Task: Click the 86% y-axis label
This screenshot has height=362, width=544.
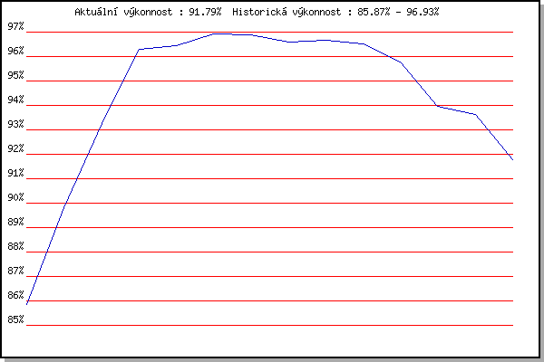Action: click(x=15, y=295)
